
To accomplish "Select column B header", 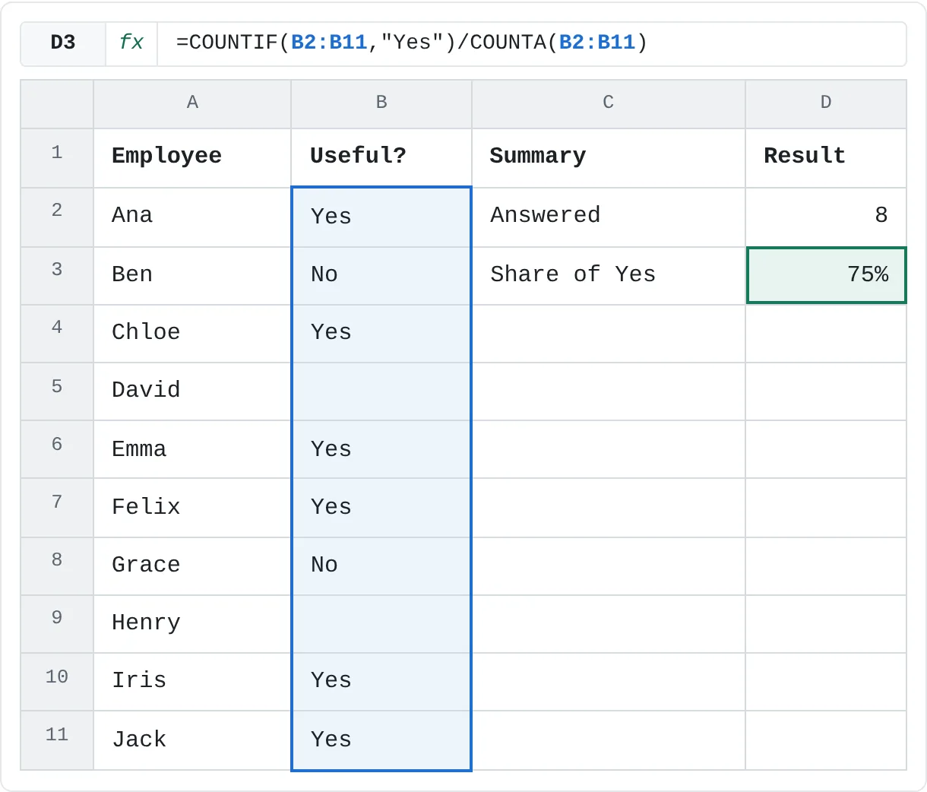I will point(381,103).
